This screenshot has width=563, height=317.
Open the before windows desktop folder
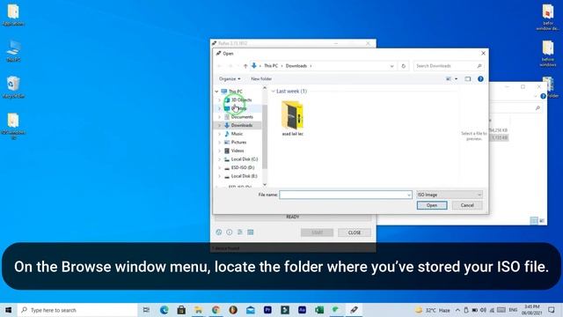coord(547,53)
